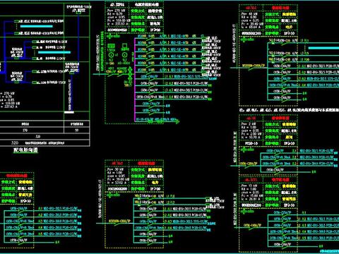Select the 270 kW parameter text in top-center panel

(x=117, y=11)
